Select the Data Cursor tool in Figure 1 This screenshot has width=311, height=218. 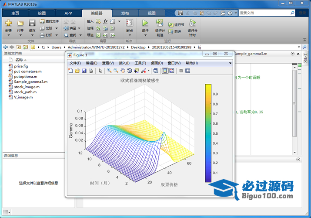136,71
